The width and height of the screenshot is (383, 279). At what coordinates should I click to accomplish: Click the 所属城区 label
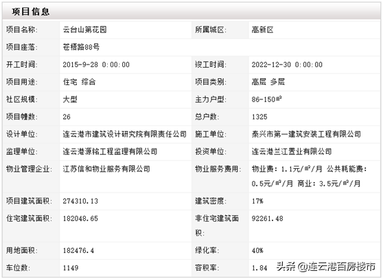pos(211,29)
